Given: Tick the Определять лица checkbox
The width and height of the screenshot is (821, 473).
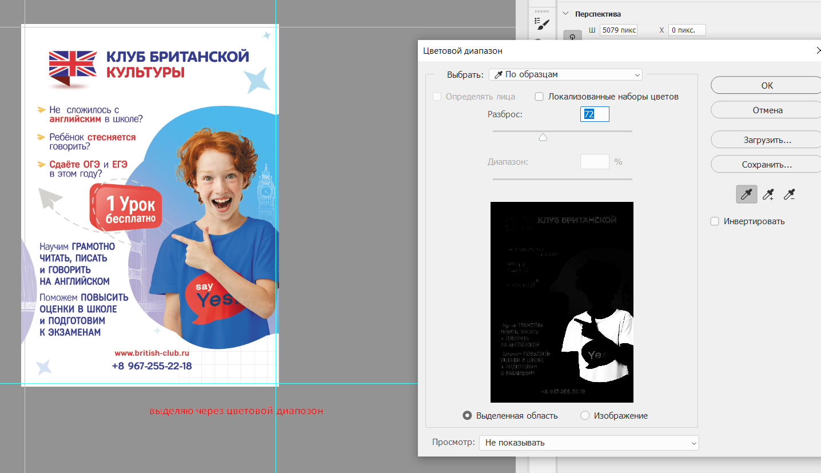Looking at the screenshot, I should (437, 97).
